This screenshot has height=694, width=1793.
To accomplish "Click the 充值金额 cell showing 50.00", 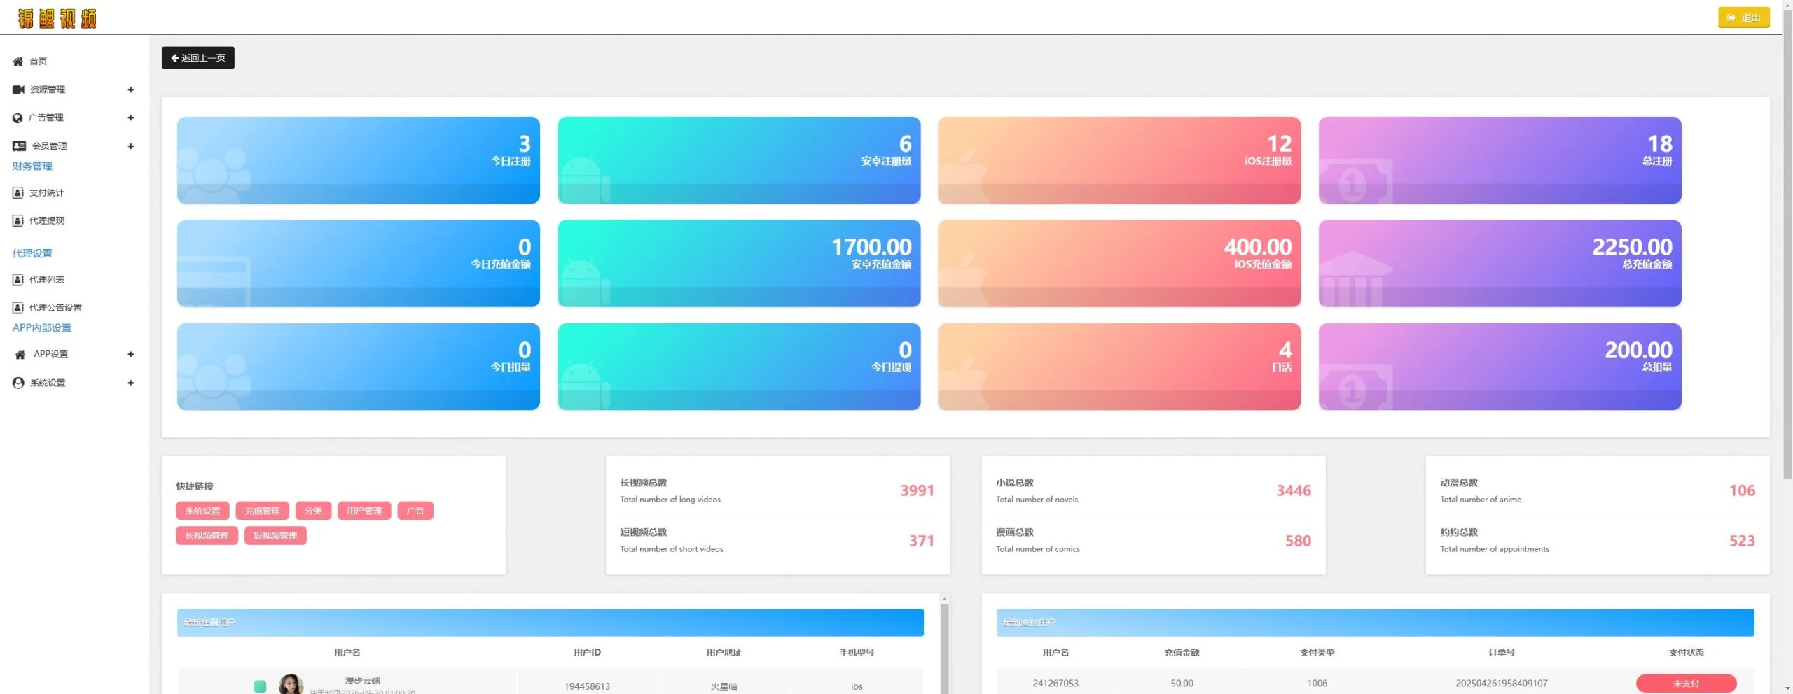I will click(1182, 684).
